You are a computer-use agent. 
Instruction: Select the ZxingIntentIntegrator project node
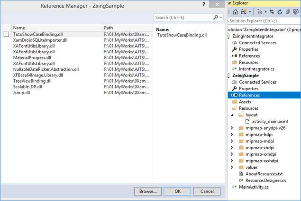(253, 36)
